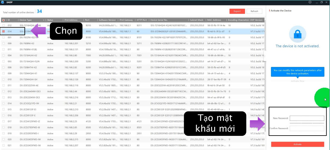This screenshot has height=150, width=330.
Task: Sort by the IPv4 Address column header
Action: [x=71, y=20]
